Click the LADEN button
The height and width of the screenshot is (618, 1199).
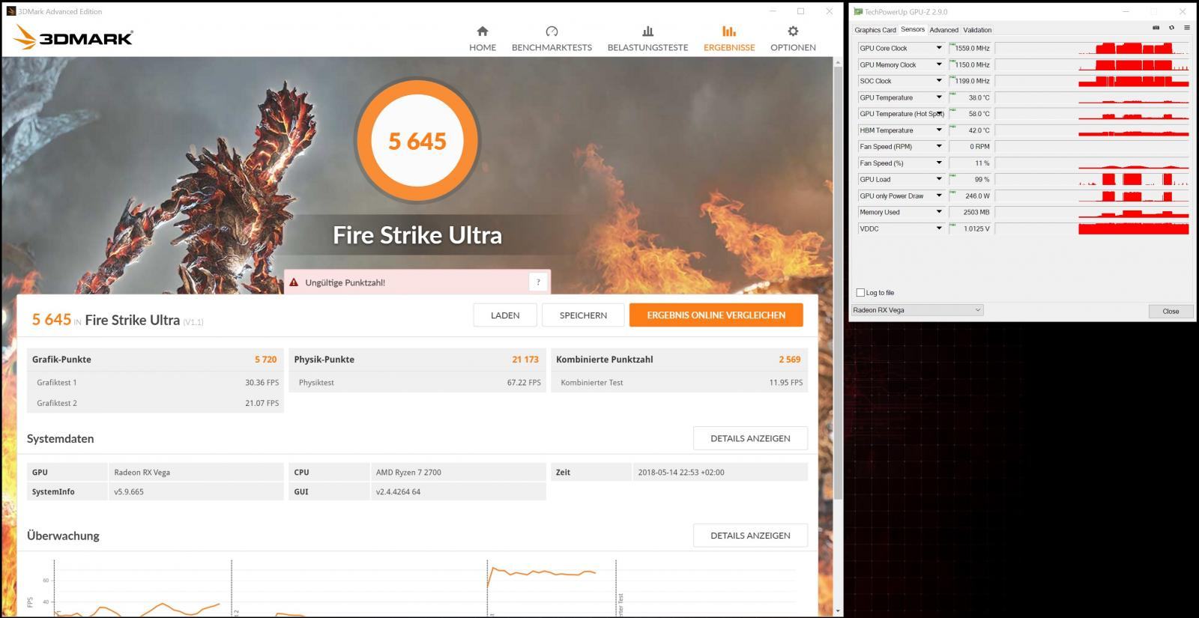tap(505, 315)
